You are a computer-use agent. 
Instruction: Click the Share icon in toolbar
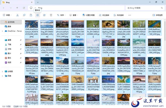click(x=44, y=15)
